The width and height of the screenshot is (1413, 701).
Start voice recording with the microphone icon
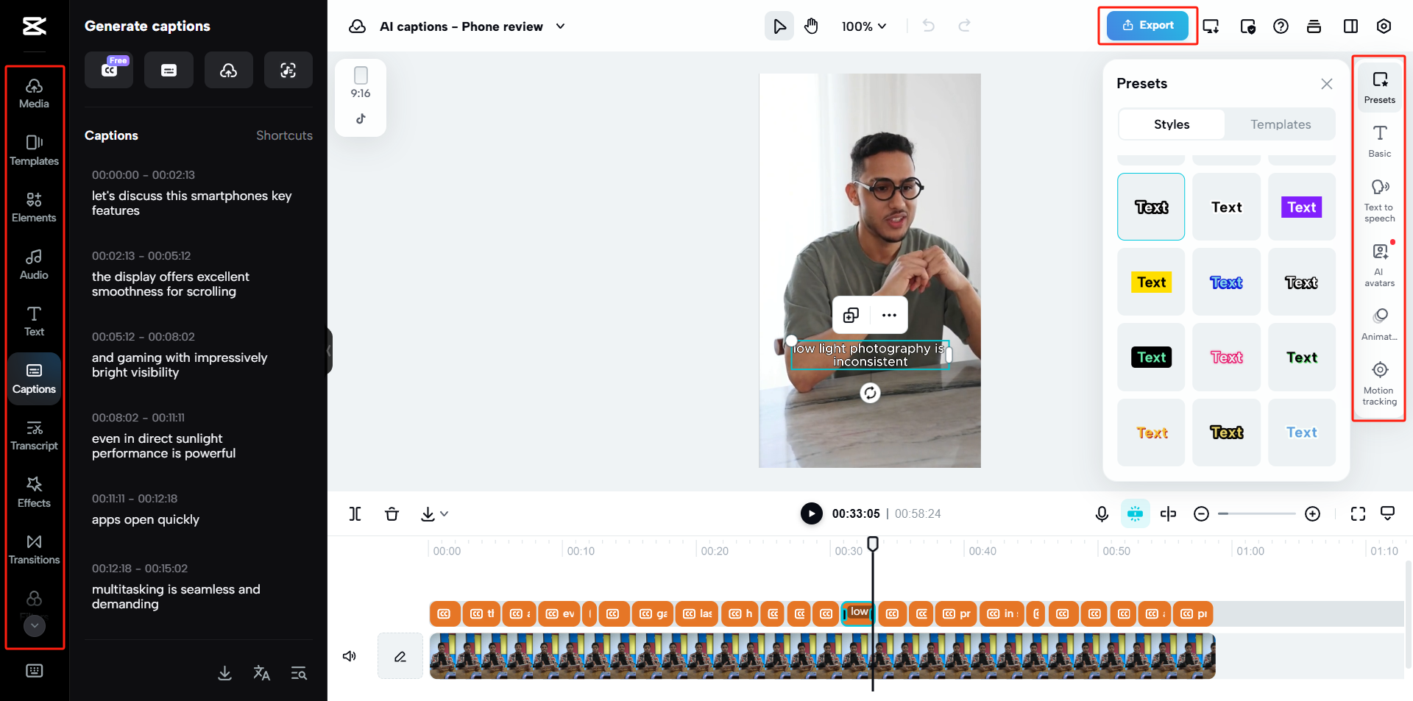pyautogui.click(x=1101, y=513)
